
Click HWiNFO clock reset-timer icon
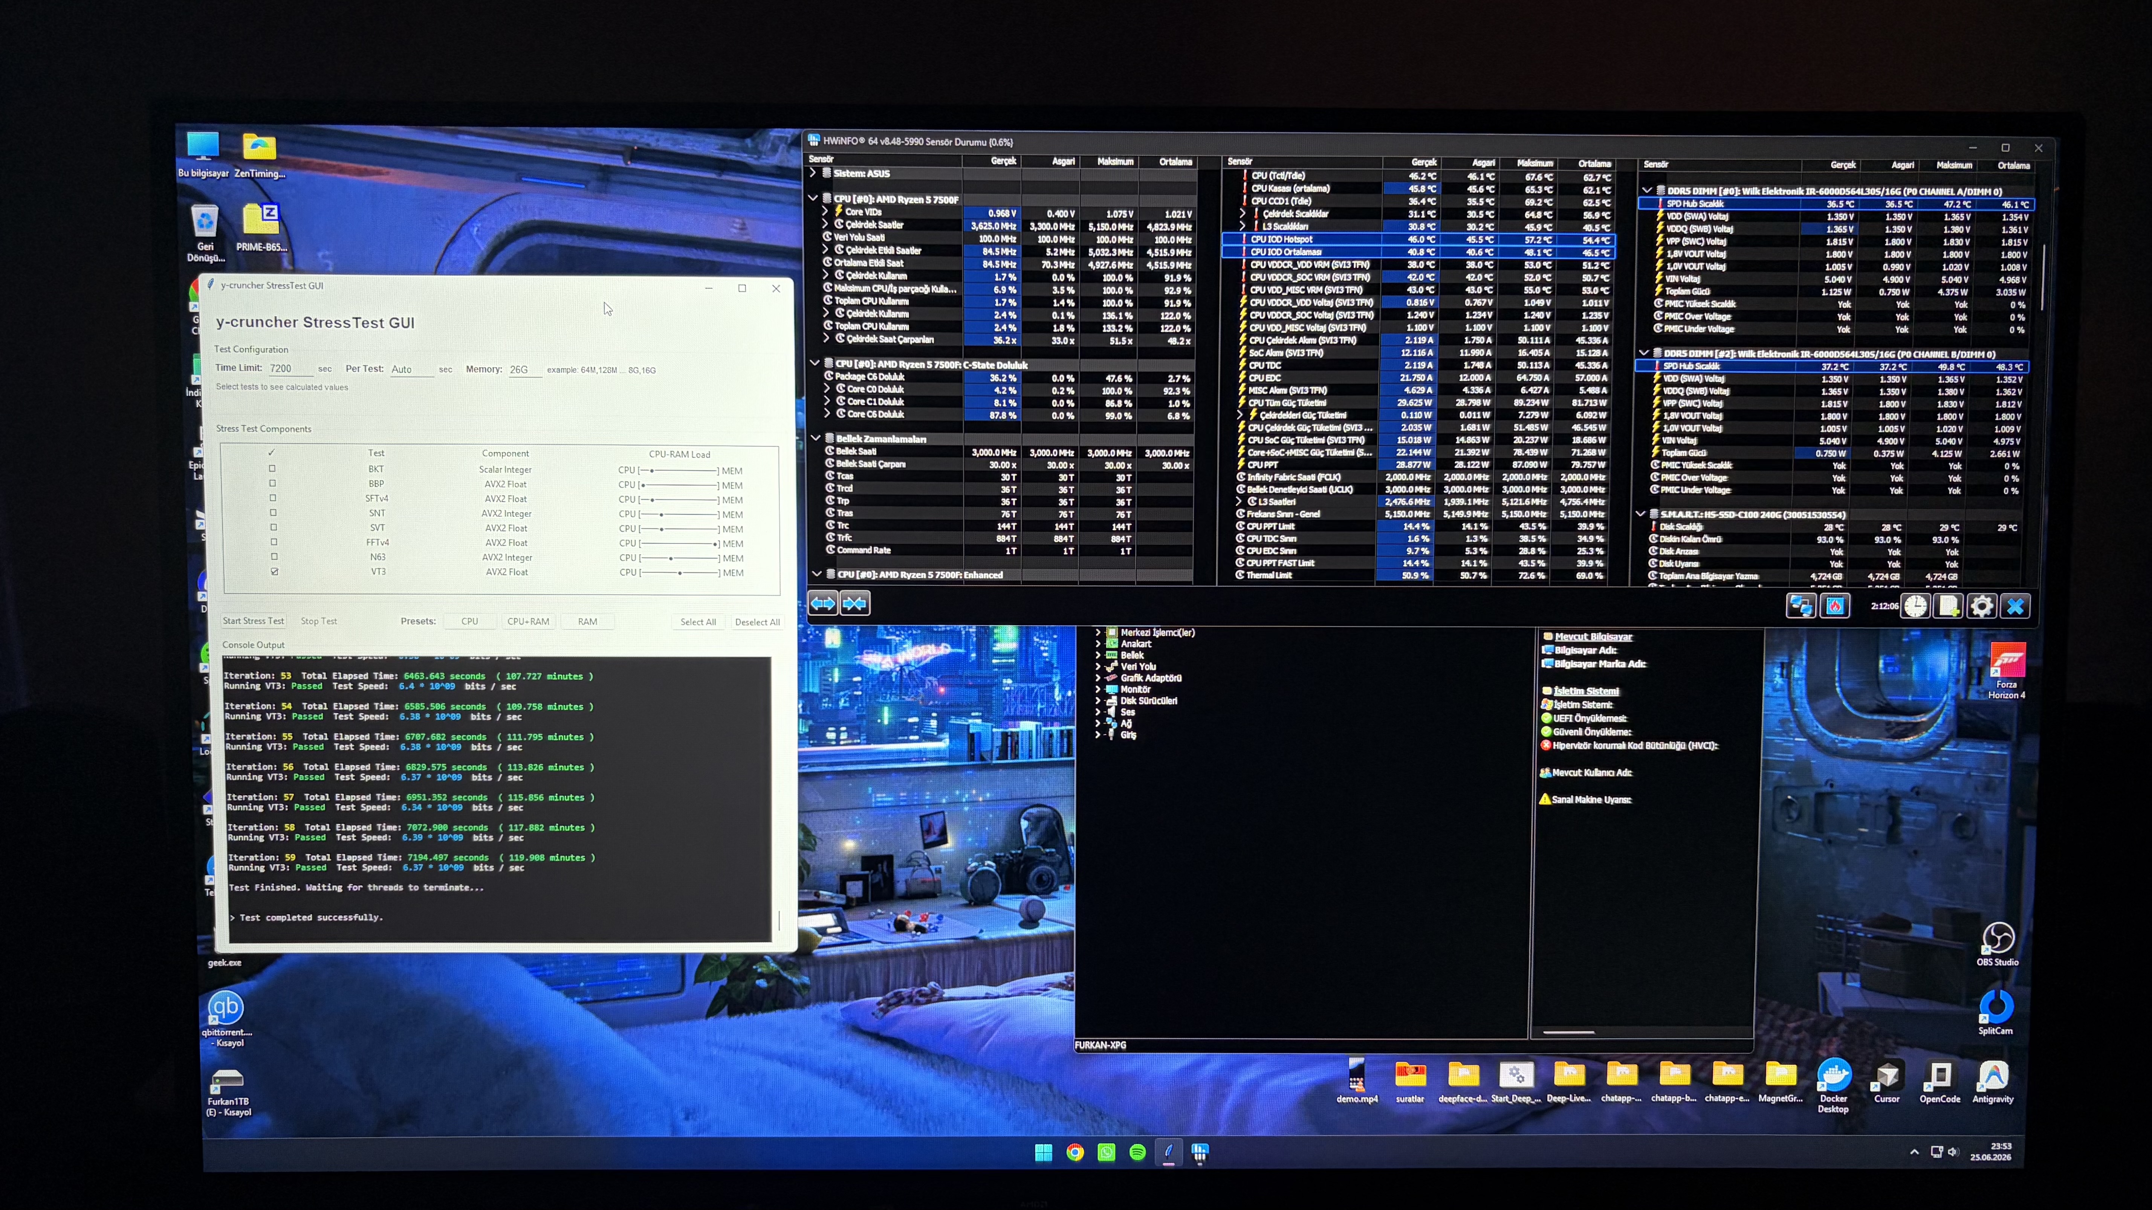tap(1915, 606)
